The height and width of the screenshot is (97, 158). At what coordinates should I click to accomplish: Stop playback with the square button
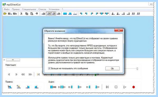[x=116, y=87]
